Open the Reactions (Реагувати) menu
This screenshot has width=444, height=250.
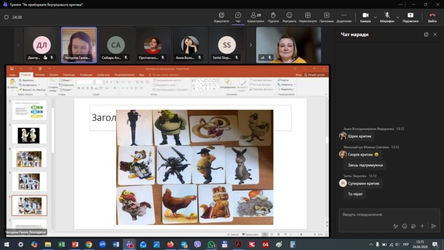[289, 17]
